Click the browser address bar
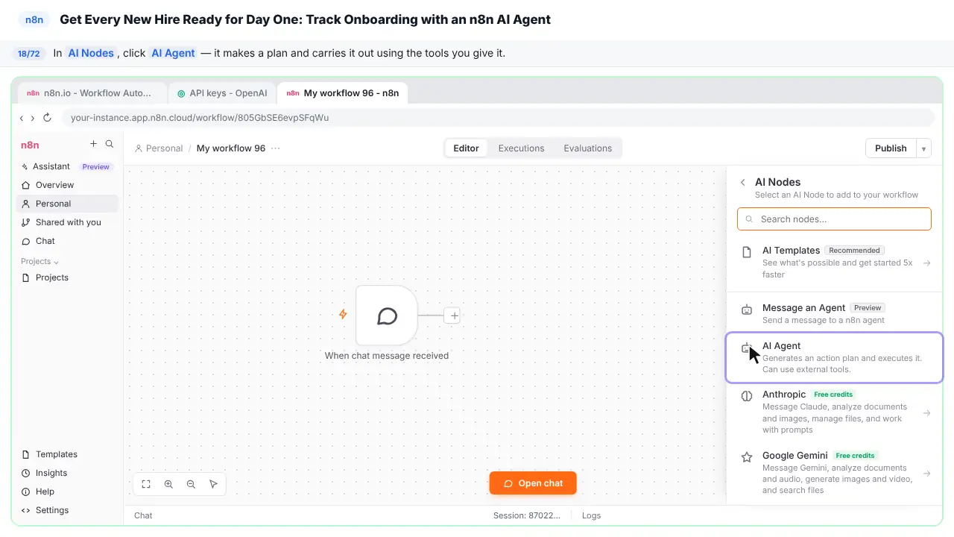This screenshot has height=537, width=954. pos(498,118)
